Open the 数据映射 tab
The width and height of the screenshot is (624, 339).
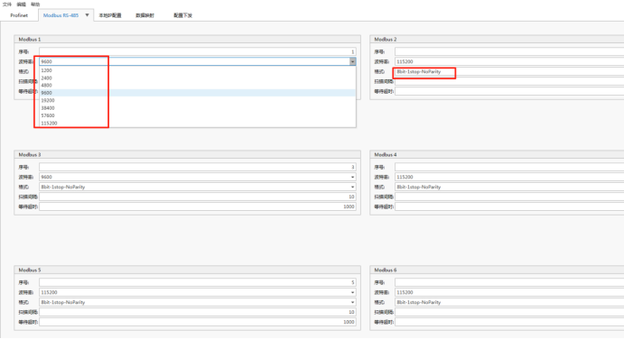144,15
